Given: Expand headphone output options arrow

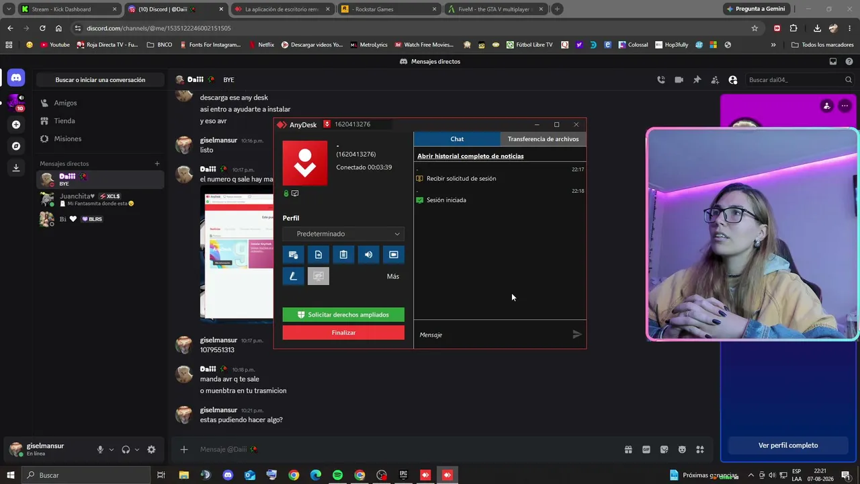Looking at the screenshot, I should (x=137, y=450).
